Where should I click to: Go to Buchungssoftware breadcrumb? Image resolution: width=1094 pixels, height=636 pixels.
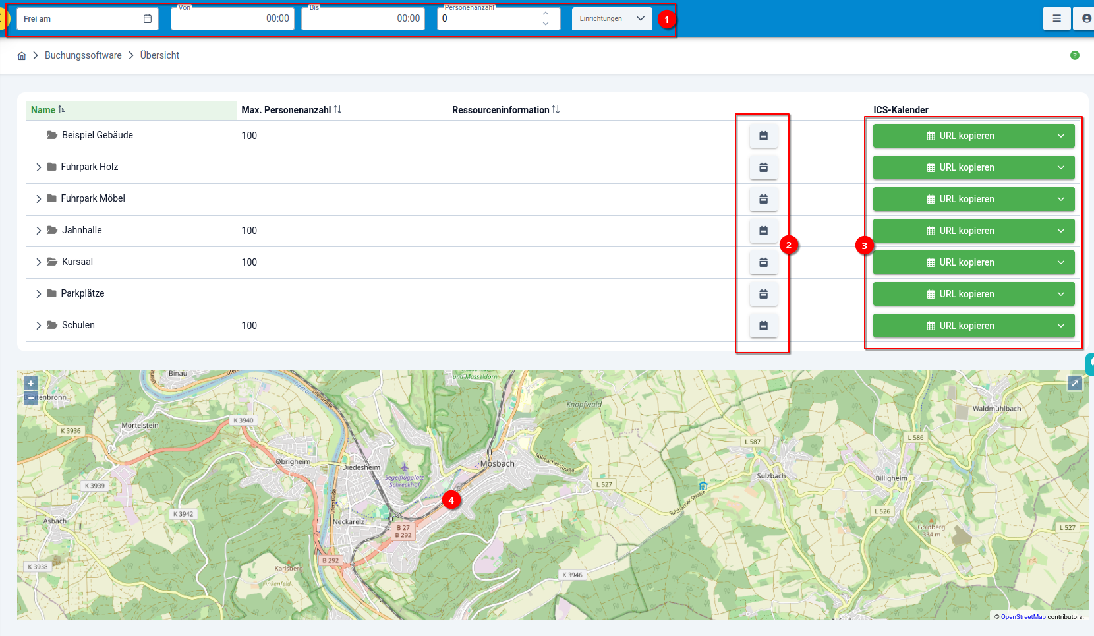(83, 55)
